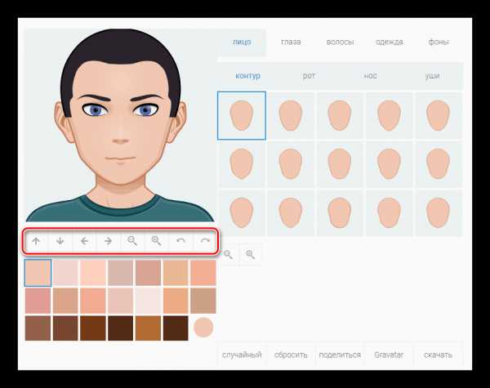Click the move right arrow icon
The height and width of the screenshot is (388, 490).
pos(108,241)
